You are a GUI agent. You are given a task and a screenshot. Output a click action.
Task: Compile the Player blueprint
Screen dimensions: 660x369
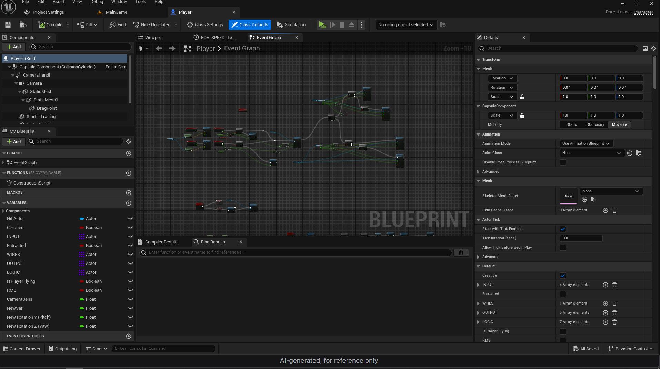pos(50,25)
